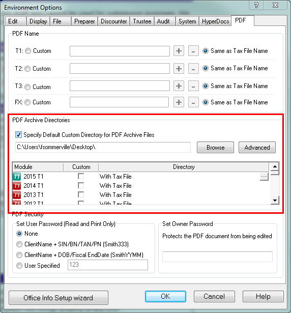Click the minus button in the FX row
291x313 pixels.
tap(193, 102)
